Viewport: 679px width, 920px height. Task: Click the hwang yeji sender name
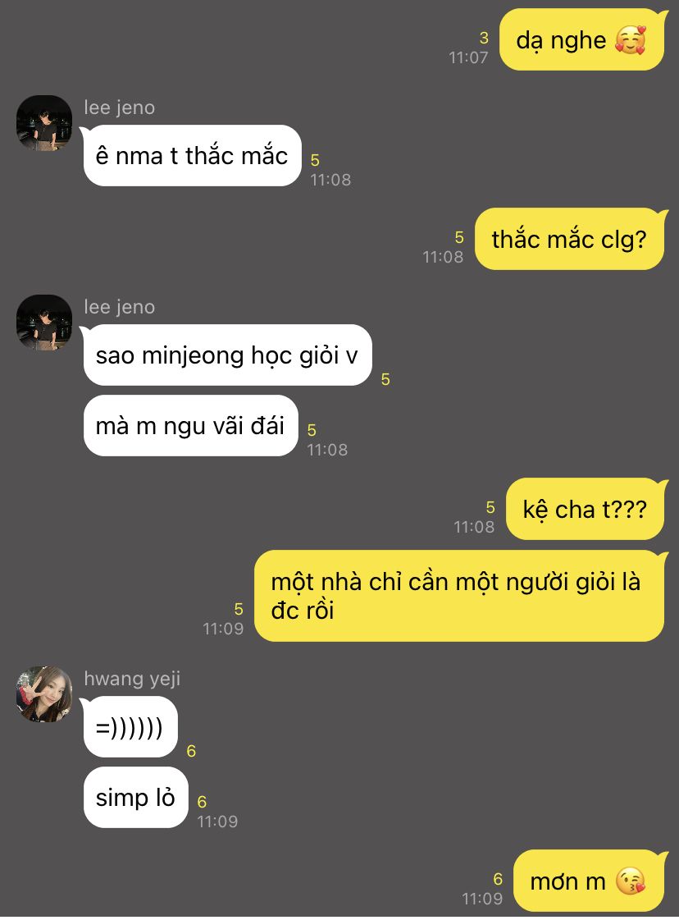click(x=132, y=679)
